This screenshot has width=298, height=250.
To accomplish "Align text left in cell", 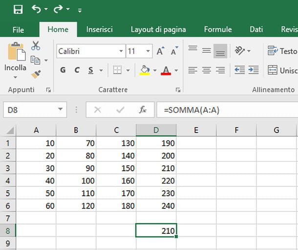I will coord(192,70).
